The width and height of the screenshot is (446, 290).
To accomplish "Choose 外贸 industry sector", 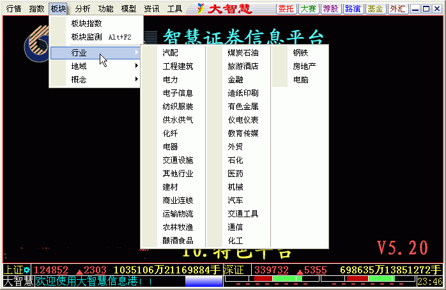I will (238, 147).
